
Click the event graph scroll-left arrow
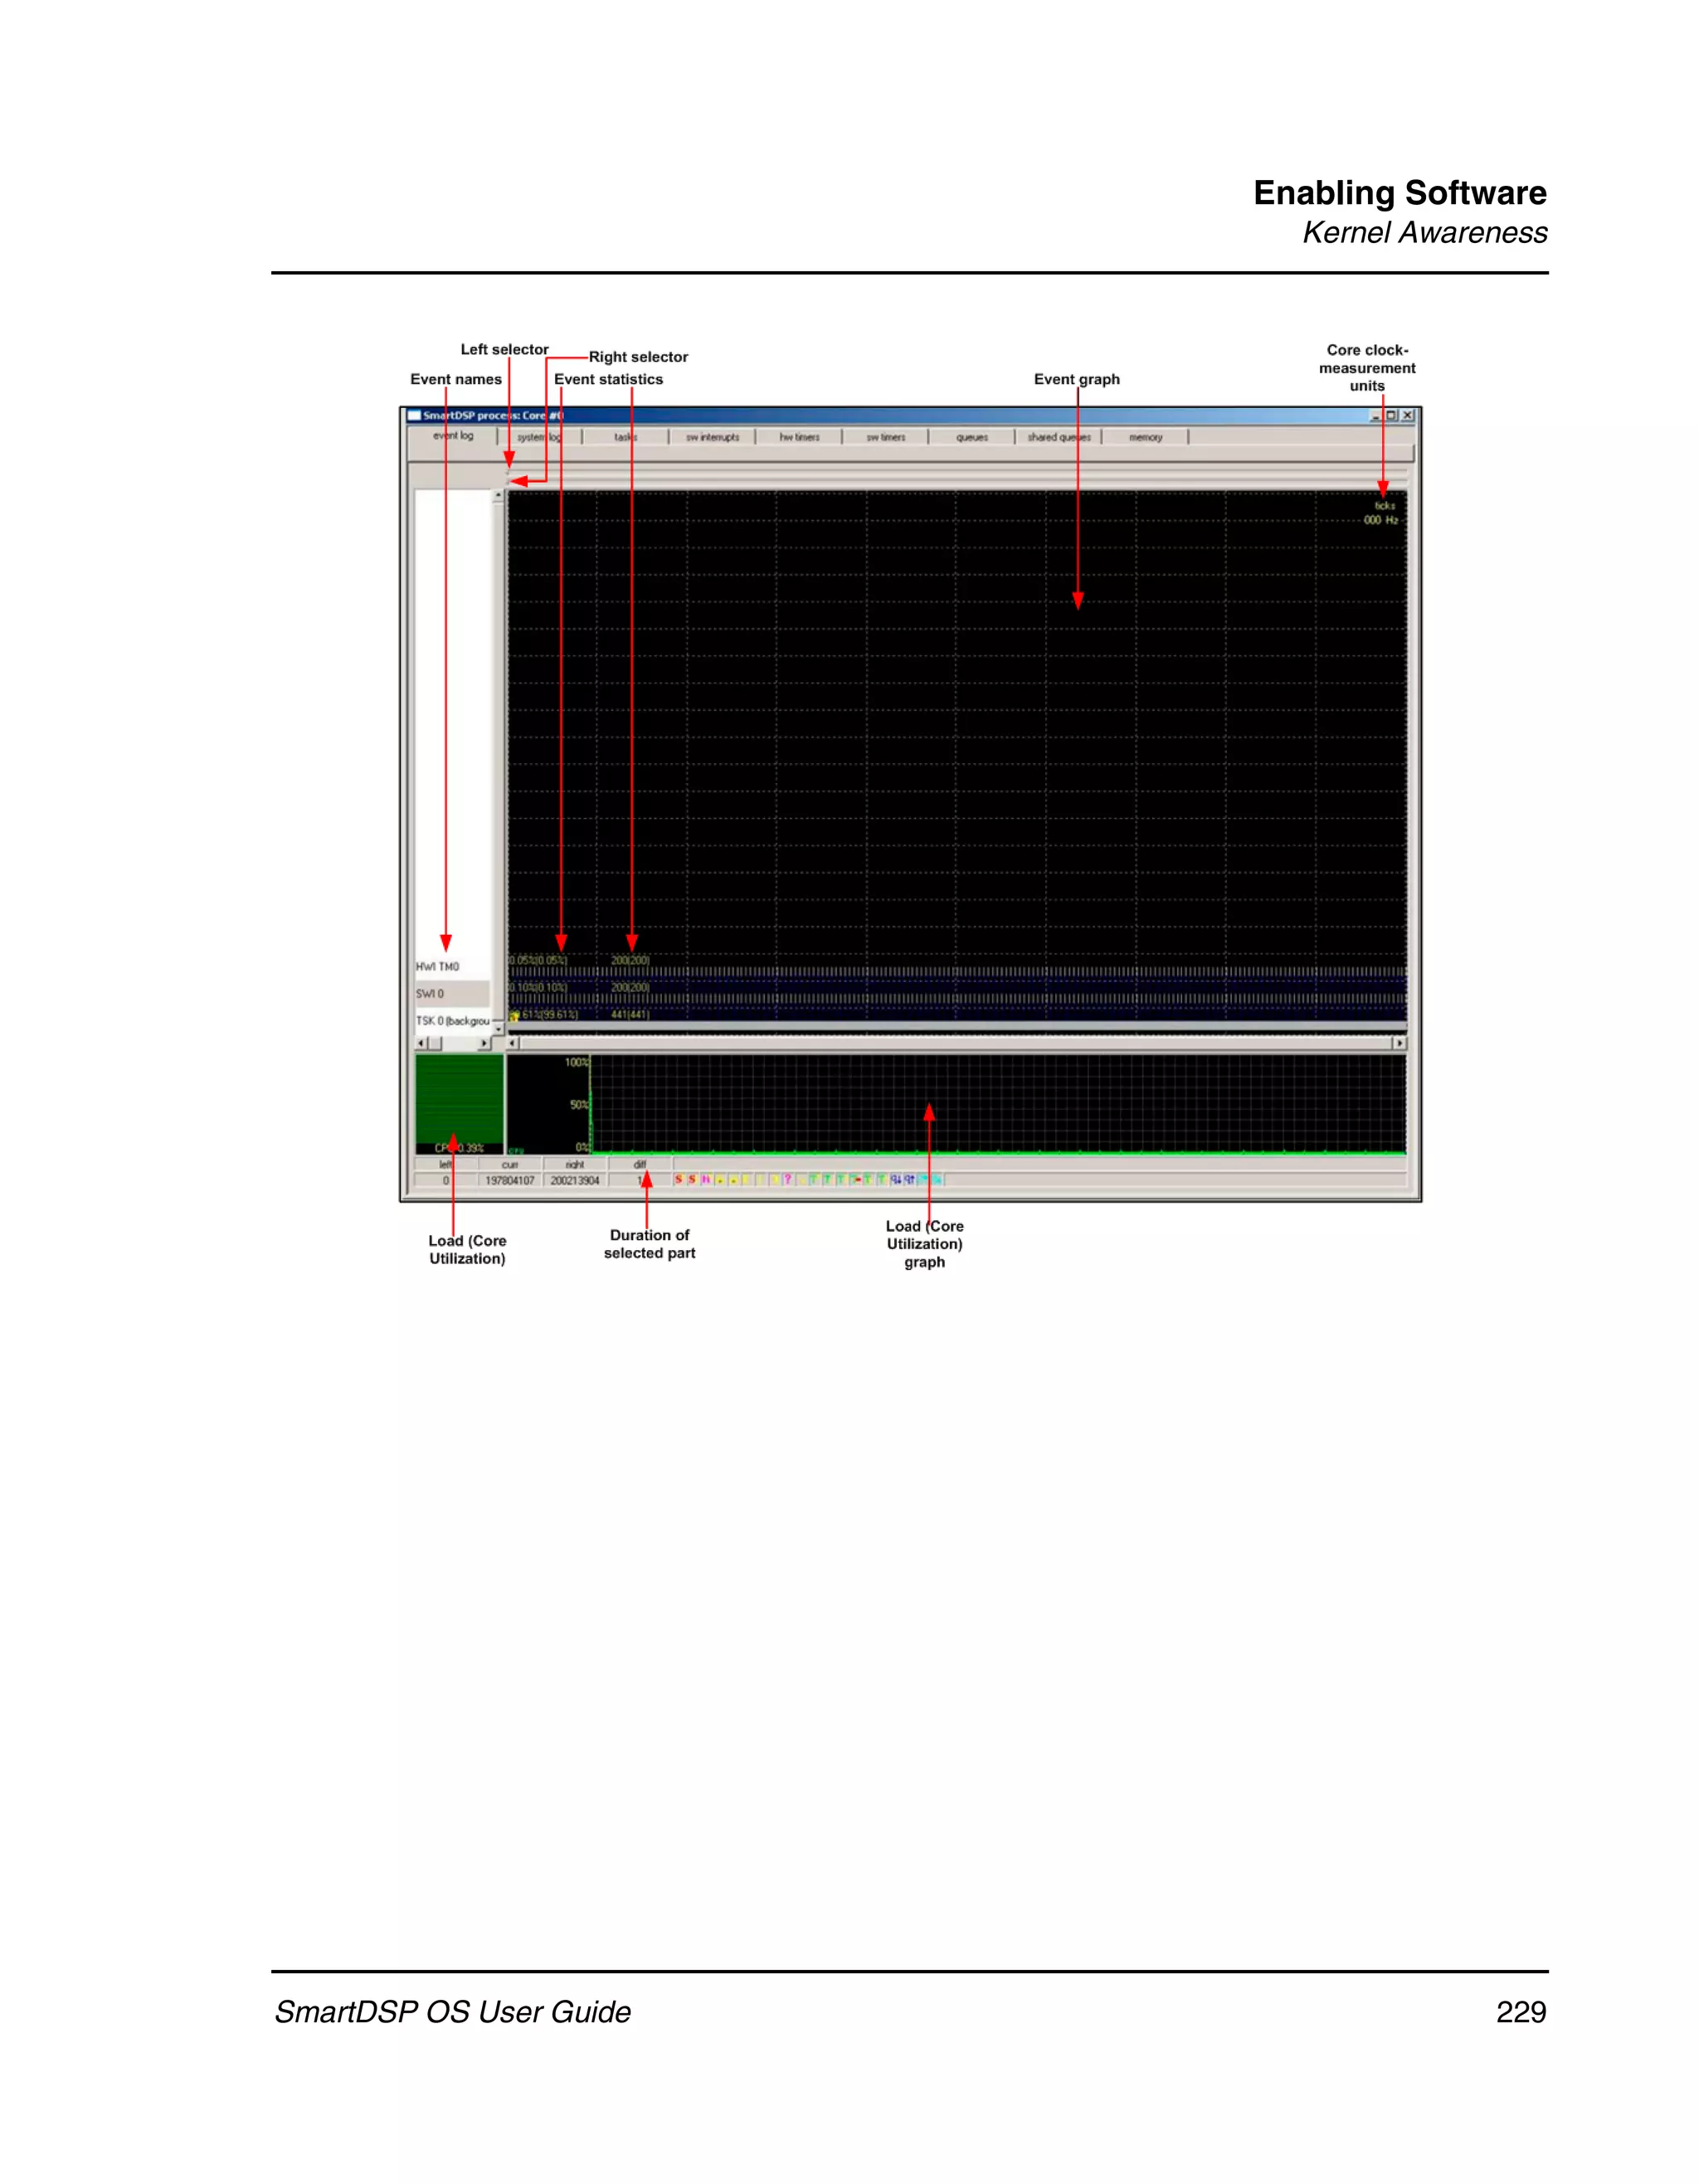pyautogui.click(x=513, y=1043)
